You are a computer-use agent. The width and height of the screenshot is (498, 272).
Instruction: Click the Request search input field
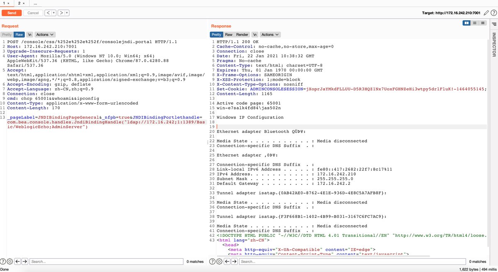pyautogui.click(x=107, y=262)
